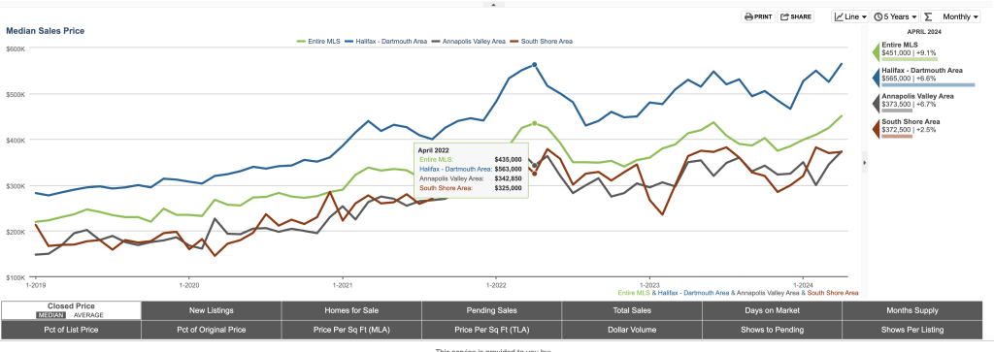Click the $373,500 | +6.7% value
994x352 pixels.
[909, 104]
